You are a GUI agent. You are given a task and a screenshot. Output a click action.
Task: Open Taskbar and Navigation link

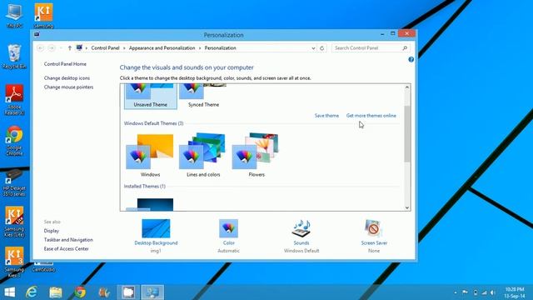[68, 240]
